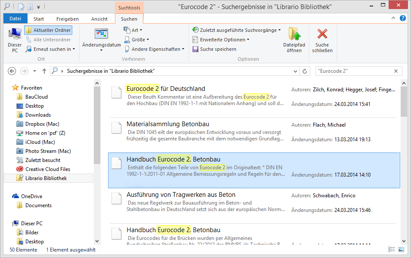The image size is (411, 258).
Task: Toggle the Aktueller Ordner search scope
Action: click(48, 30)
